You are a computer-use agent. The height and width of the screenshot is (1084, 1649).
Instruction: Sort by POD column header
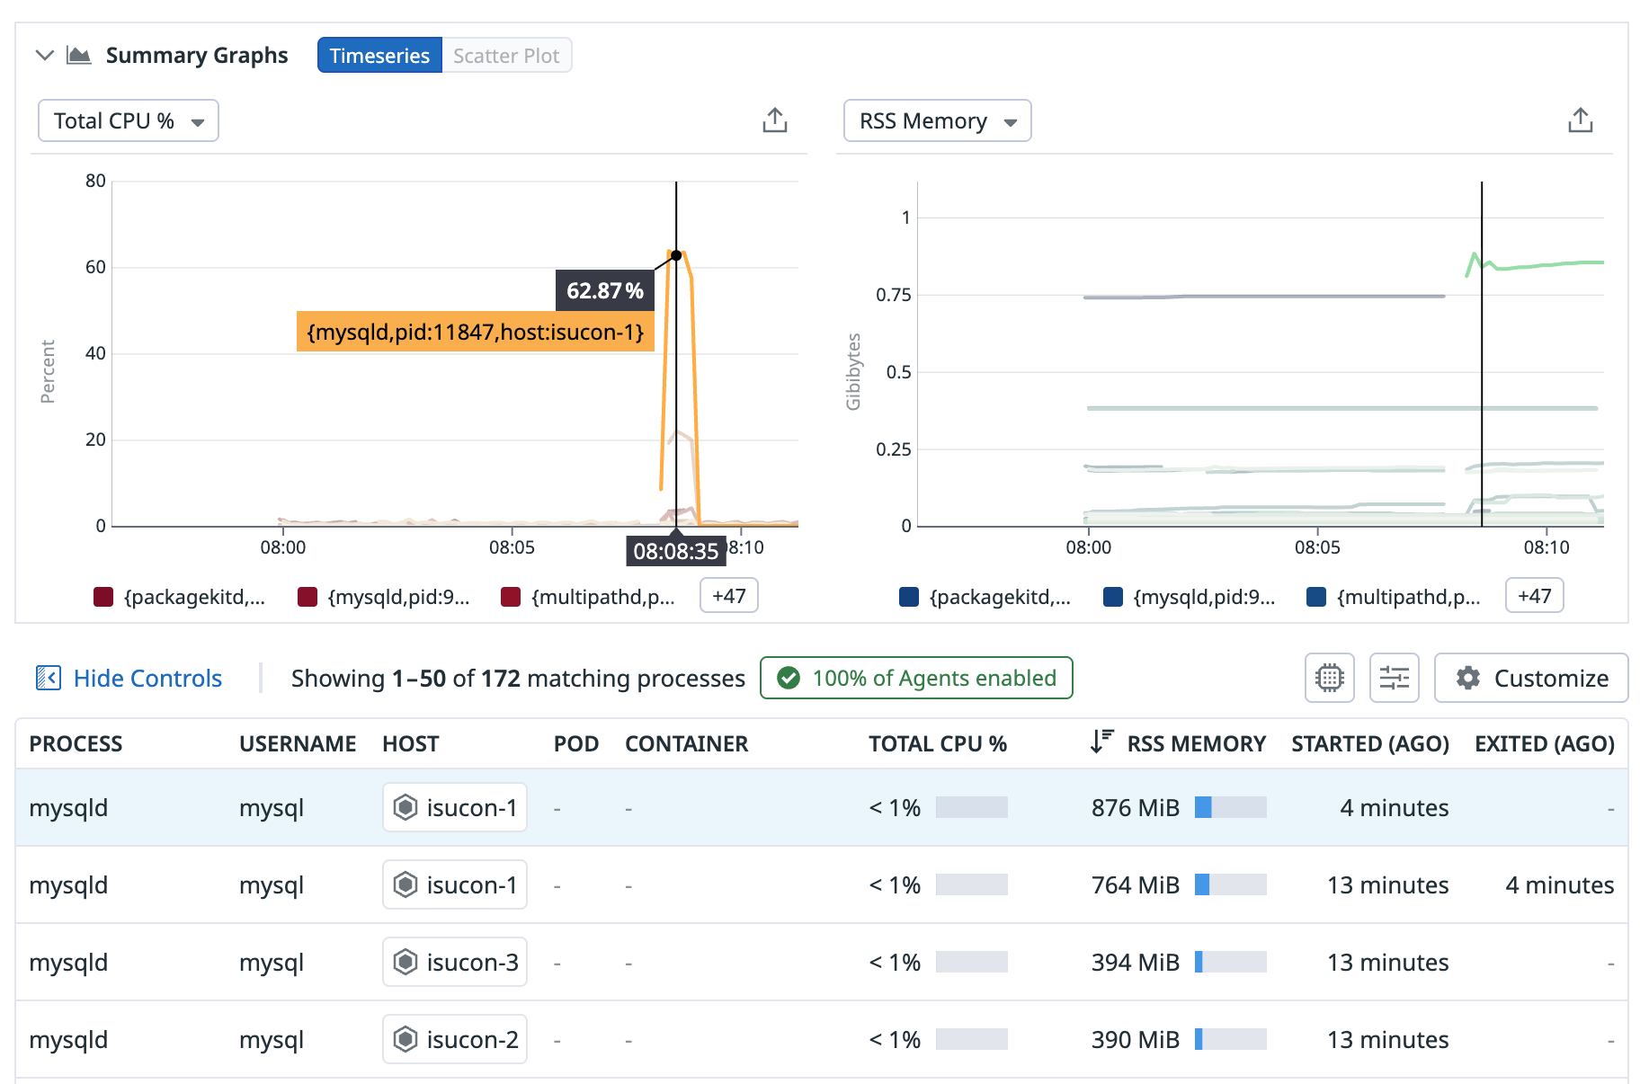576,744
